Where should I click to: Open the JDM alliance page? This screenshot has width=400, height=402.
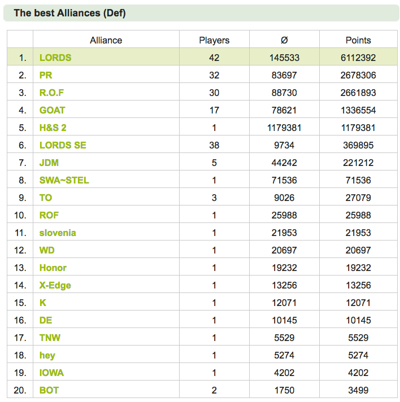coord(49,163)
